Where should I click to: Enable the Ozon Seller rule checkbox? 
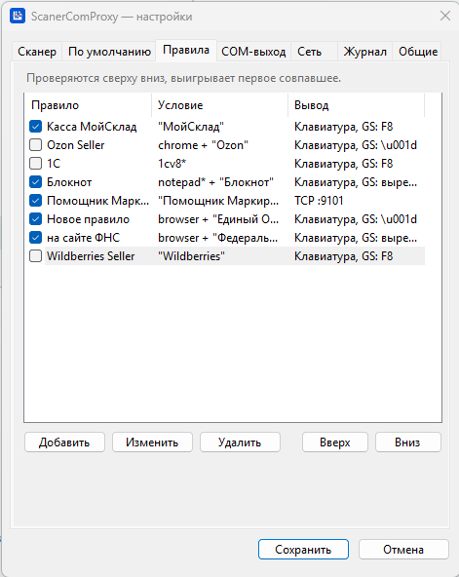point(35,144)
